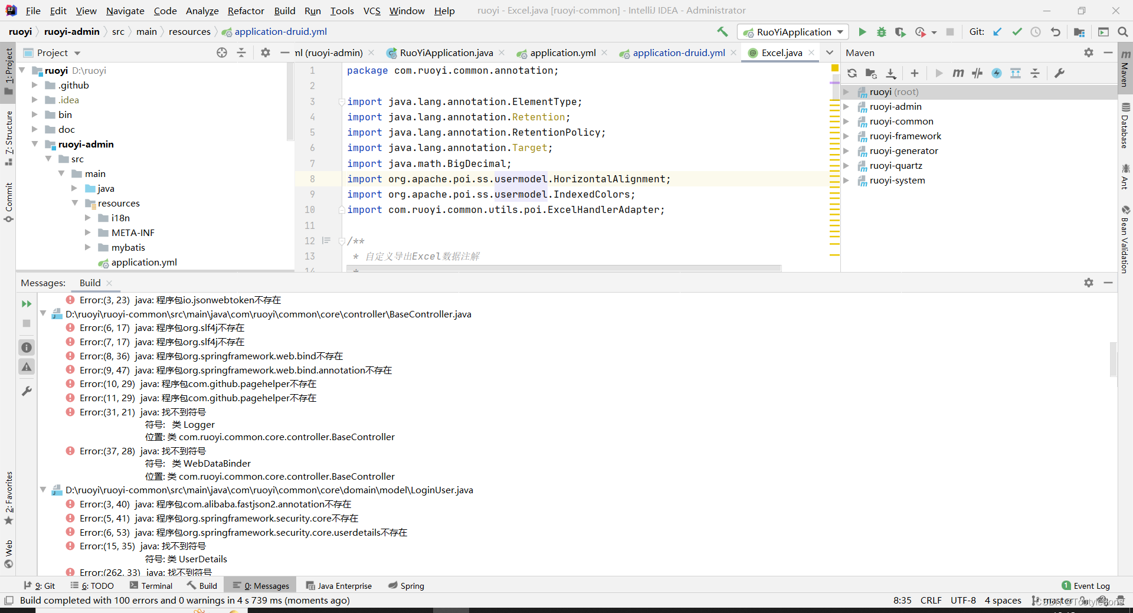Collapse BaseController.java error group
The width and height of the screenshot is (1133, 613).
43,314
